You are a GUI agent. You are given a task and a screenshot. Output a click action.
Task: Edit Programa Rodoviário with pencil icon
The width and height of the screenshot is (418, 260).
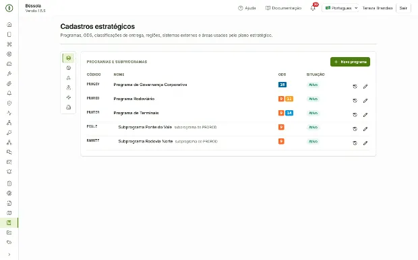click(x=365, y=101)
